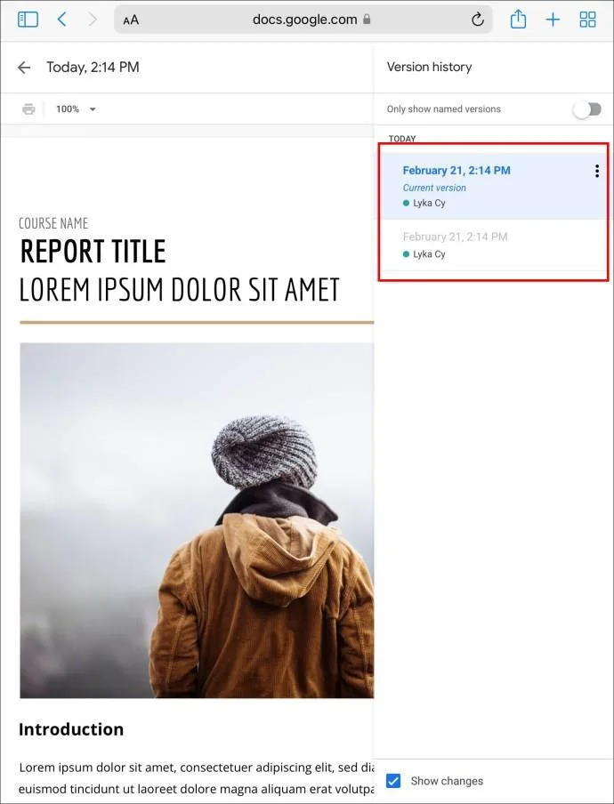Select the Current version entry
This screenshot has width=614, height=804.
click(x=494, y=186)
